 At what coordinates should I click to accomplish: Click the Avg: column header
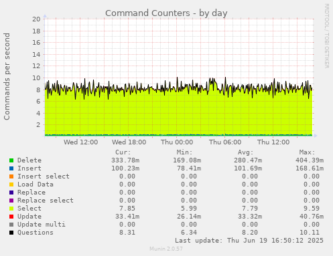point(246,152)
